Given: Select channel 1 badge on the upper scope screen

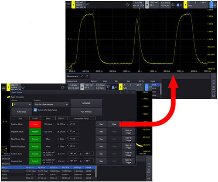Looking at the screenshot, I should [73, 5].
